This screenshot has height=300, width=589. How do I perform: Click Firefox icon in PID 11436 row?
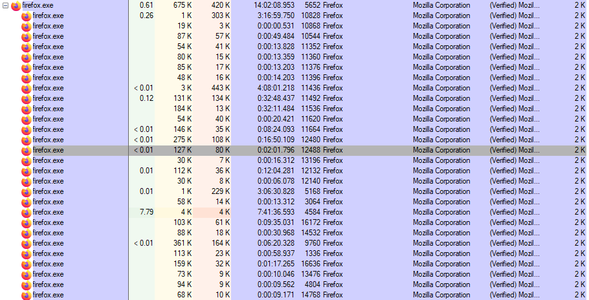pos(27,89)
